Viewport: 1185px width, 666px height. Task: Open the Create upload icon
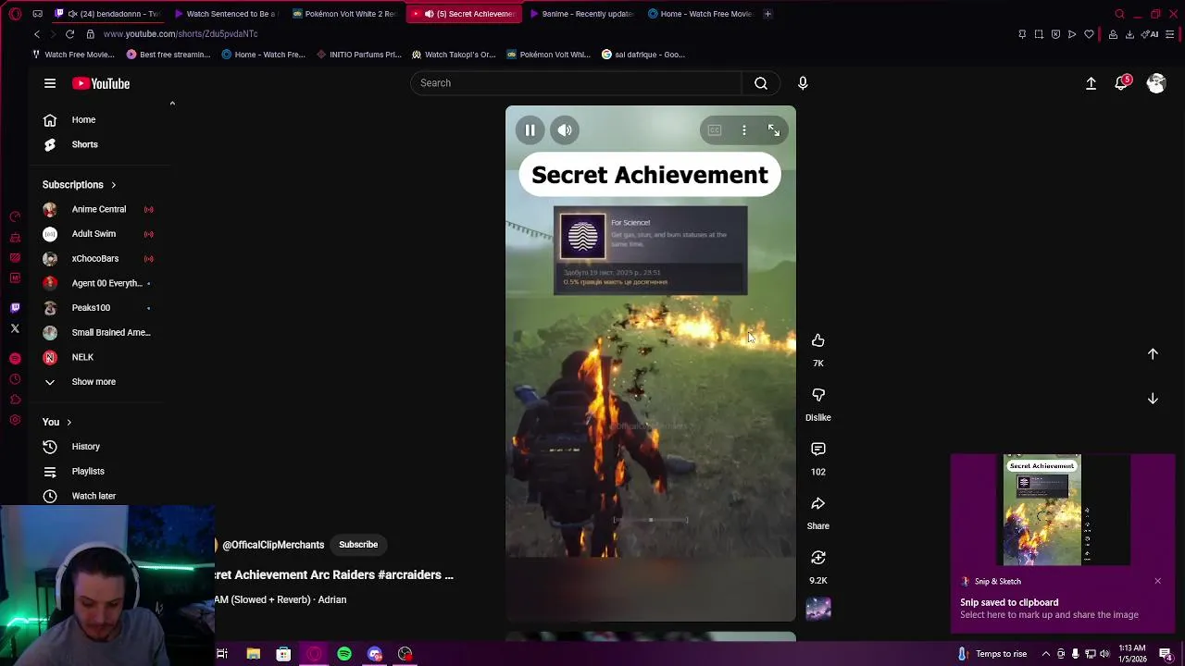coord(1091,83)
